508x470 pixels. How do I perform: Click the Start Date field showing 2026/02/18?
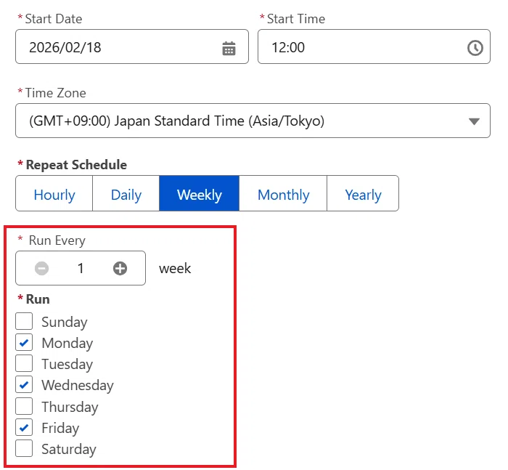[x=132, y=46]
